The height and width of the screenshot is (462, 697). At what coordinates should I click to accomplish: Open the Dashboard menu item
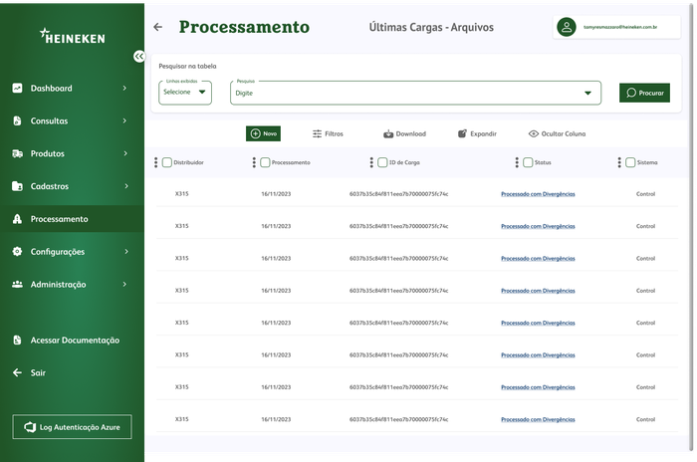[x=72, y=88]
